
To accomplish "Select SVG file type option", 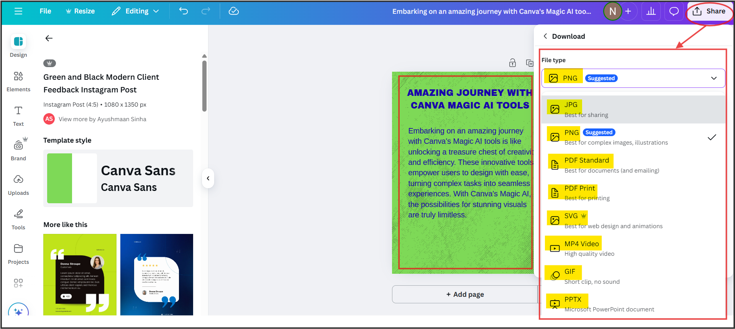I will (x=633, y=220).
